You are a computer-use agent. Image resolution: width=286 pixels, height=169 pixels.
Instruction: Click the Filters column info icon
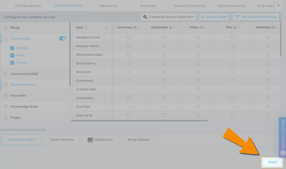202,28
